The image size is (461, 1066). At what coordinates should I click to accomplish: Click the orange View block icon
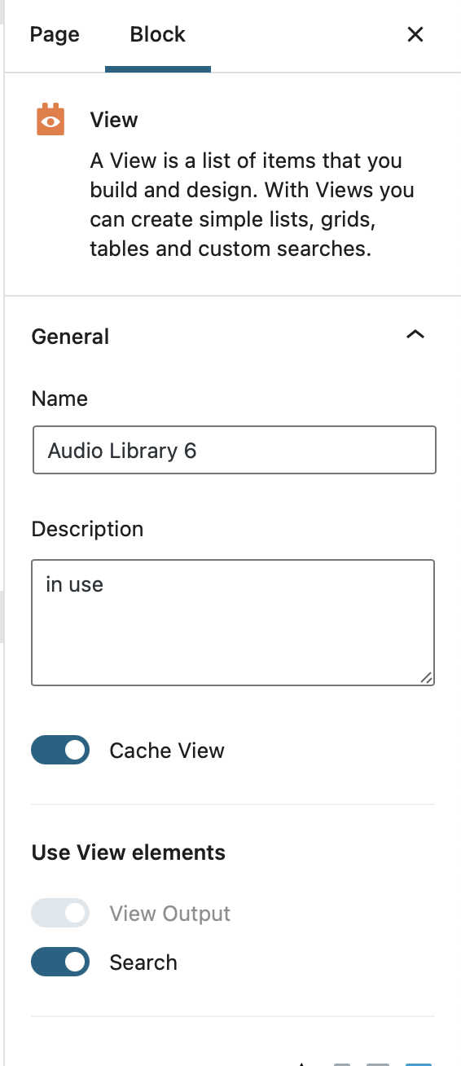pos(50,119)
